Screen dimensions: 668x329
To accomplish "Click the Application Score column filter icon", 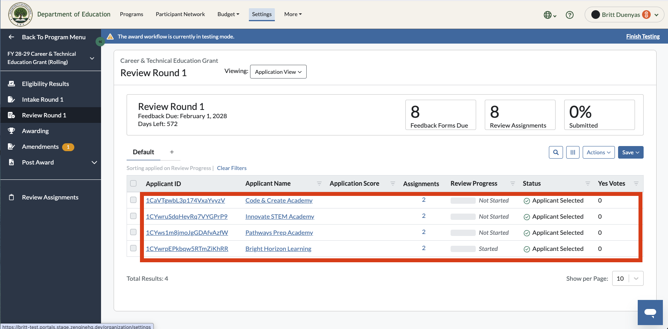I will click(x=393, y=183).
